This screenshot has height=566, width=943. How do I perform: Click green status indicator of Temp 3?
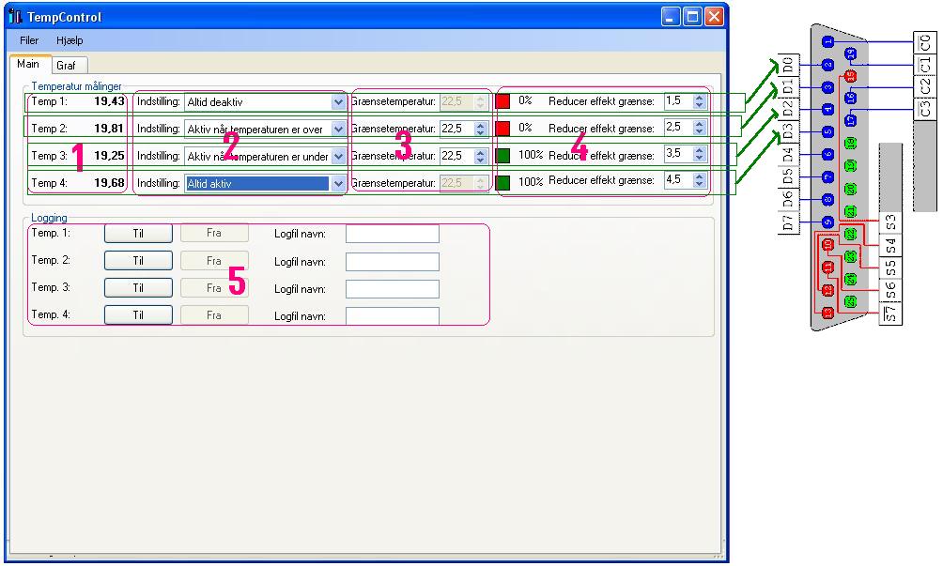(x=502, y=156)
